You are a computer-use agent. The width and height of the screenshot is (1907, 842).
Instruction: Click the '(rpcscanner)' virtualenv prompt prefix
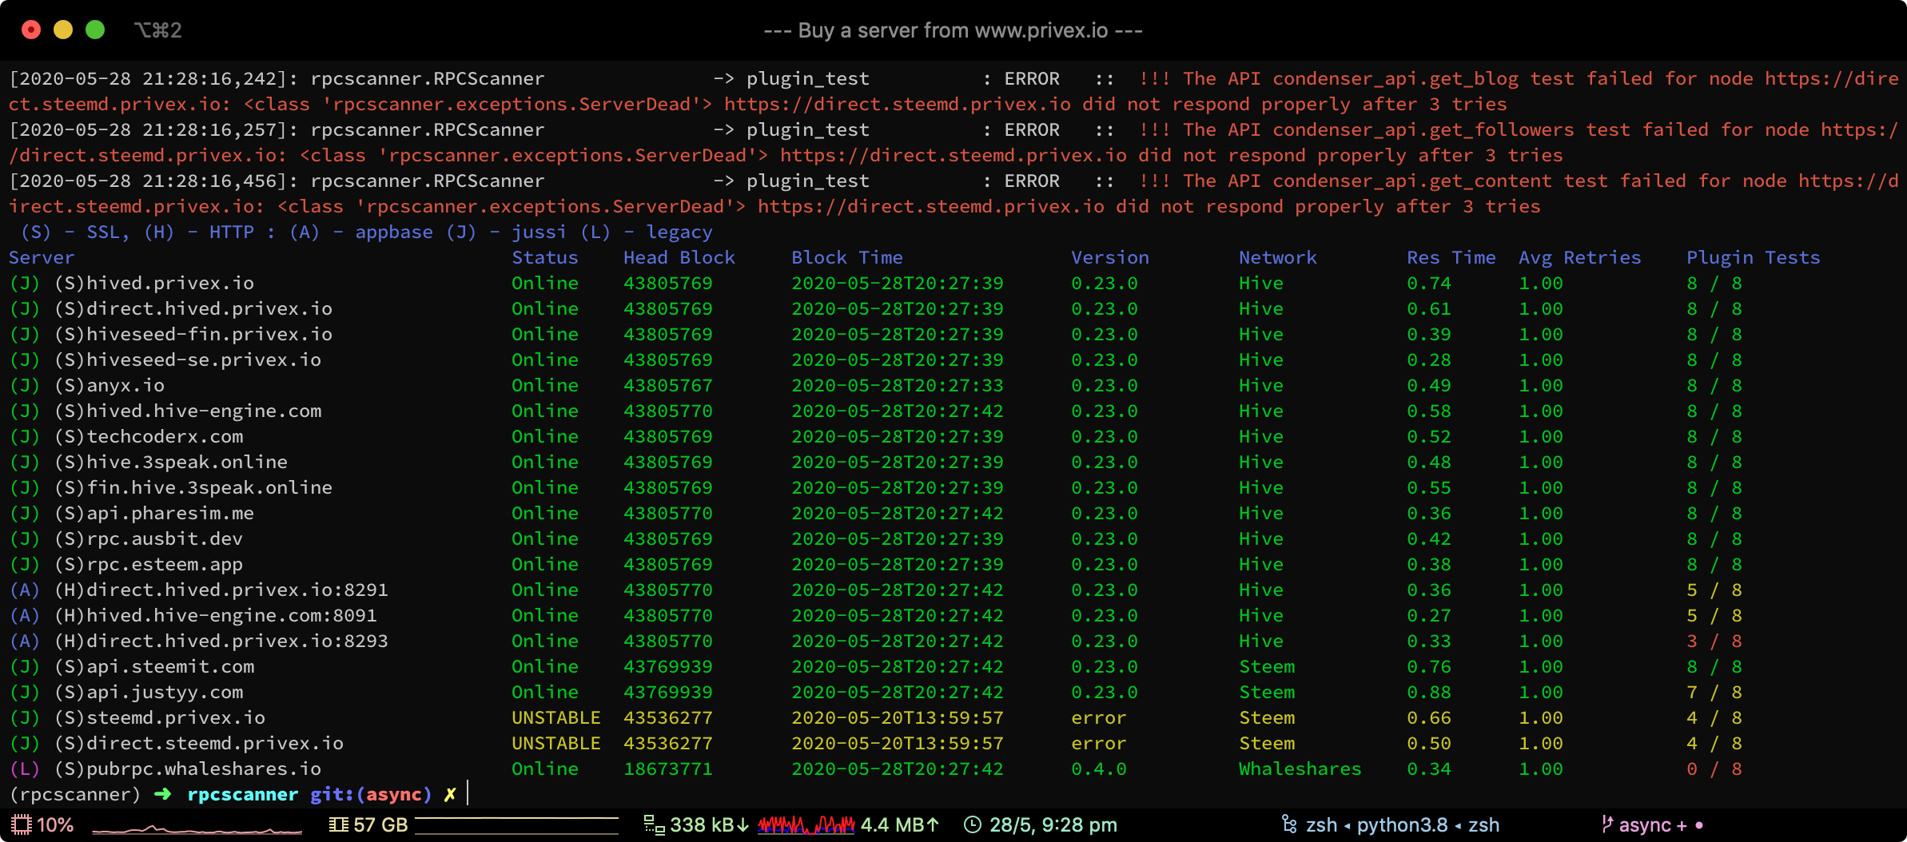pyautogui.click(x=75, y=794)
